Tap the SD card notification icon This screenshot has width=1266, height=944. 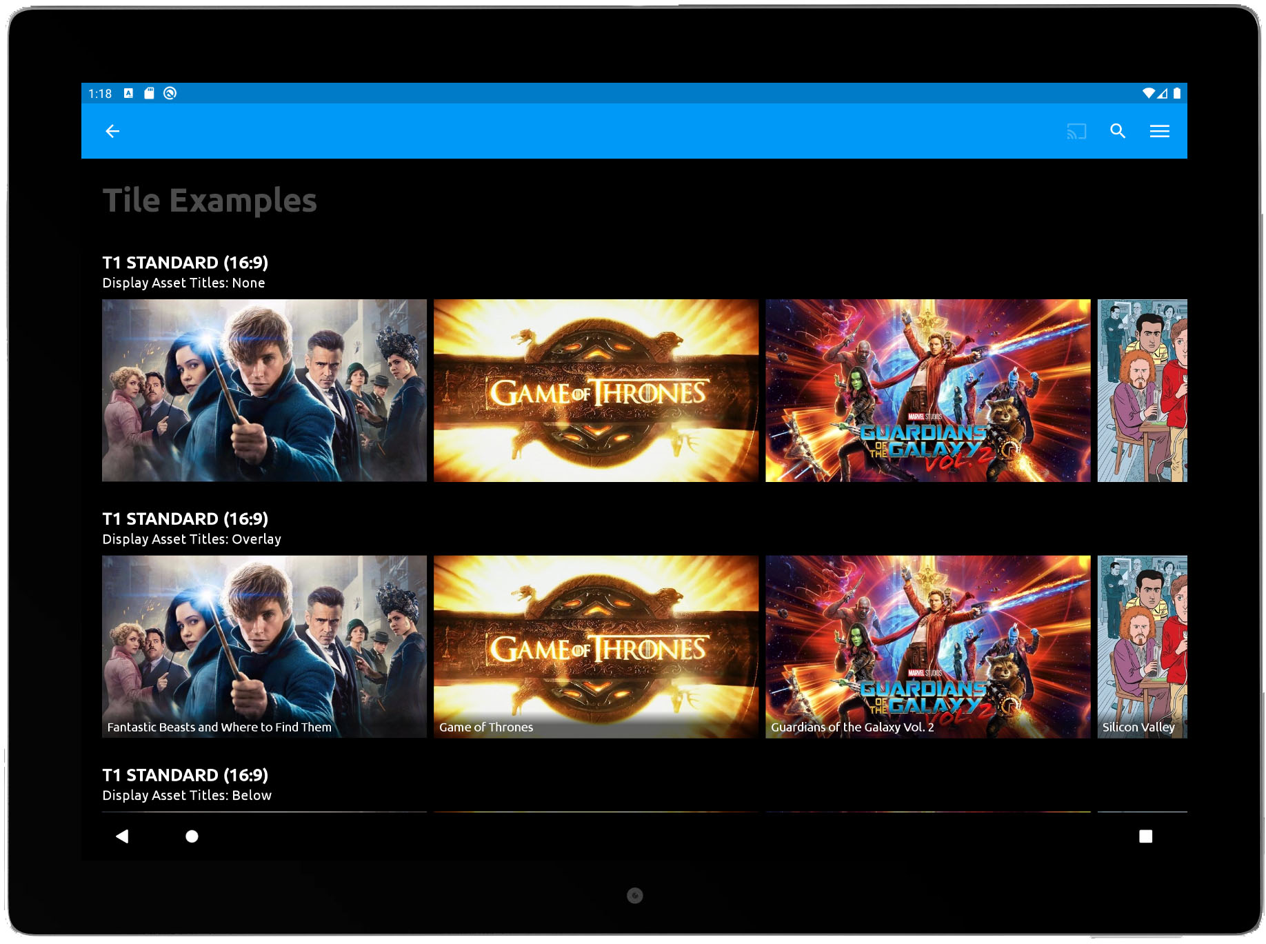point(149,93)
